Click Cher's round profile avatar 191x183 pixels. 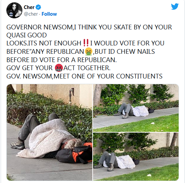[x=14, y=10]
